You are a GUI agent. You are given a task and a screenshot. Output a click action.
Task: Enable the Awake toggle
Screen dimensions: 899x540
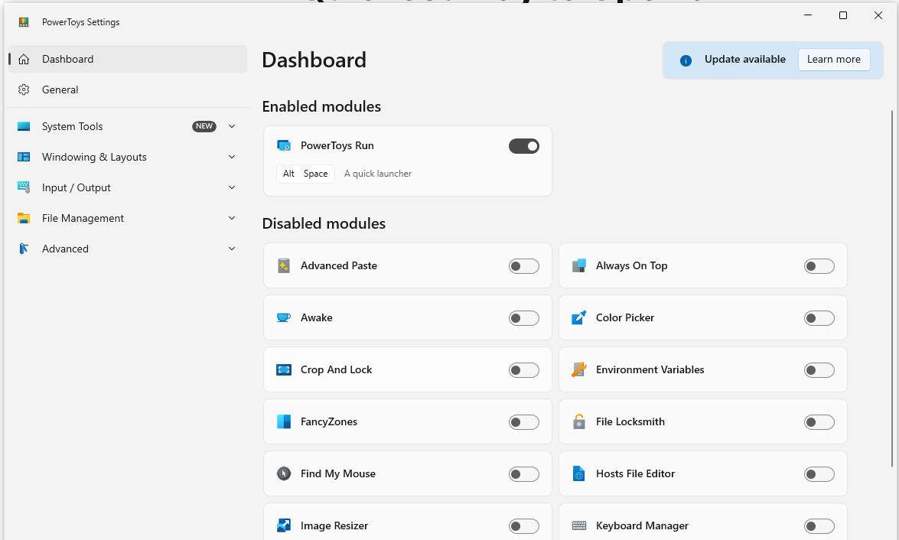(524, 318)
